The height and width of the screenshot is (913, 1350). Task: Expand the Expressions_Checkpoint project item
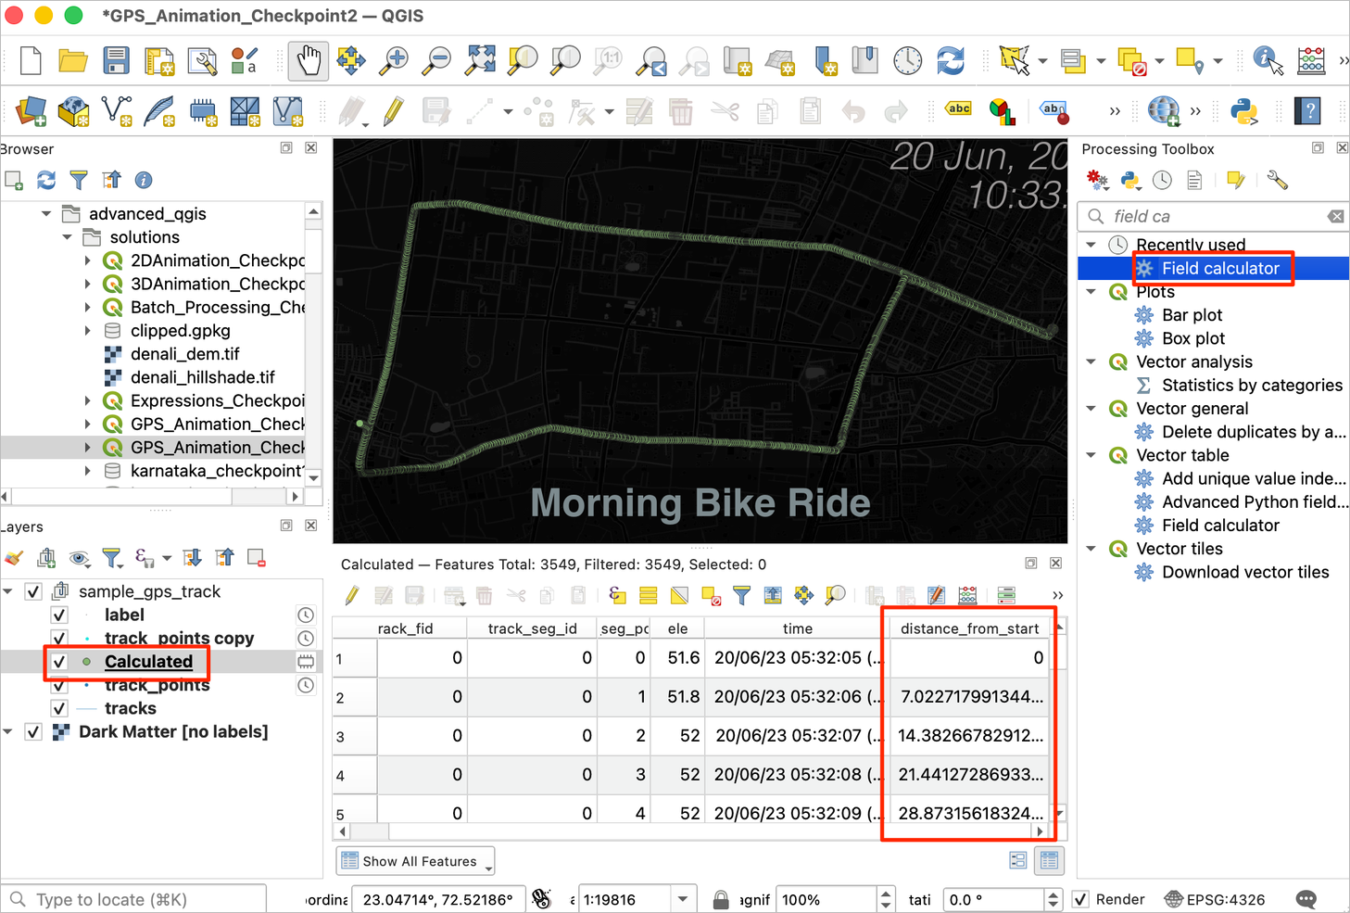click(x=88, y=401)
